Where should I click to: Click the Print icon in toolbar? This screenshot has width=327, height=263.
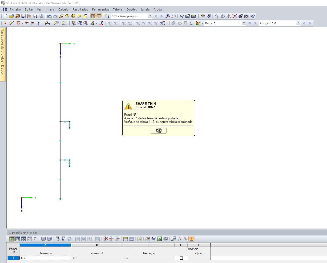tap(35, 16)
